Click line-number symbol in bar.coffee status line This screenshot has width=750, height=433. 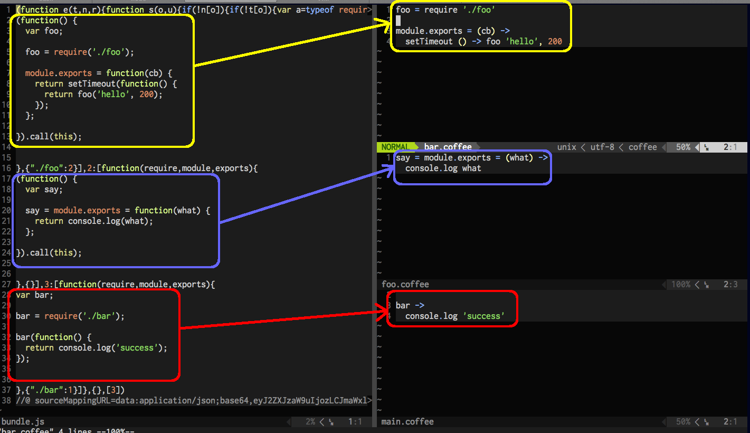706,147
